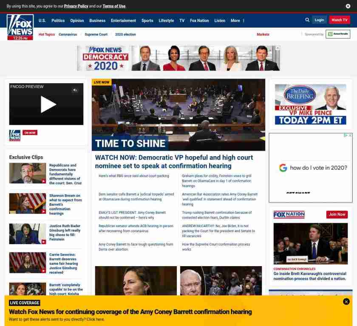Dismiss the cookie notice with X icon
The height and width of the screenshot is (326, 357).
[348, 6]
